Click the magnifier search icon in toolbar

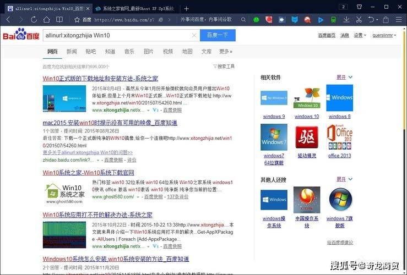[243, 20]
